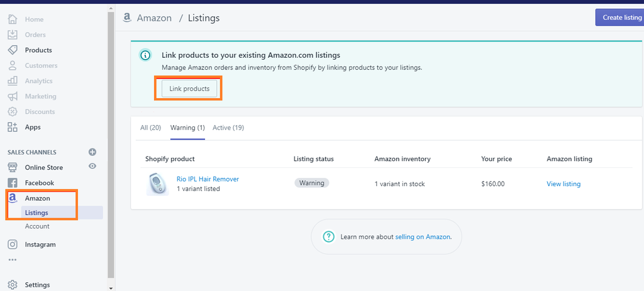Click the Listing status column header

coord(314,159)
